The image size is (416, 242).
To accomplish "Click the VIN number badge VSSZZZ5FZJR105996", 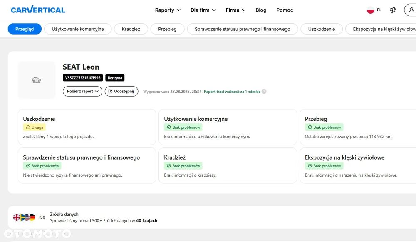I will [83, 78].
